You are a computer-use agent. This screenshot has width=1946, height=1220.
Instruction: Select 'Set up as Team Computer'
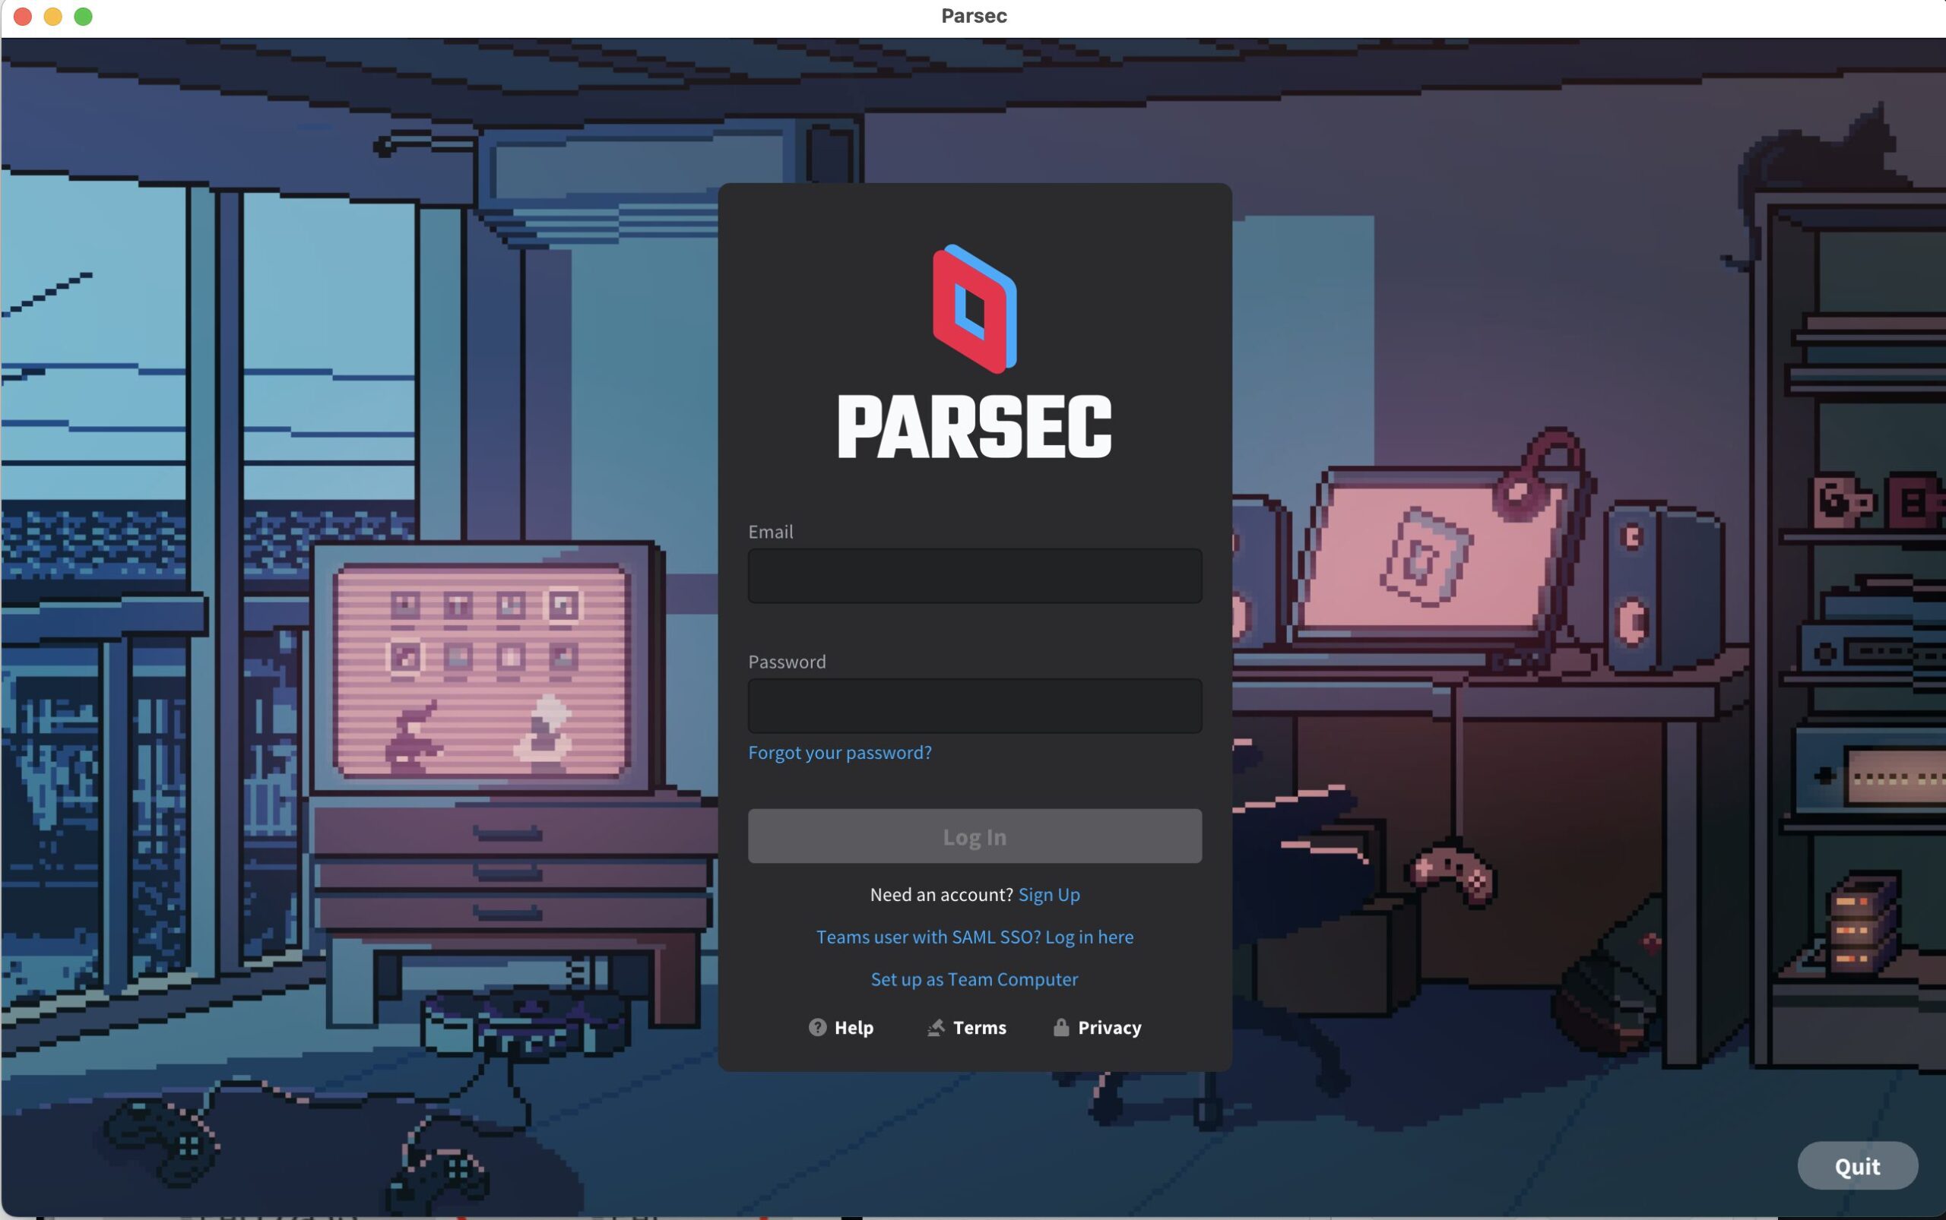974,979
